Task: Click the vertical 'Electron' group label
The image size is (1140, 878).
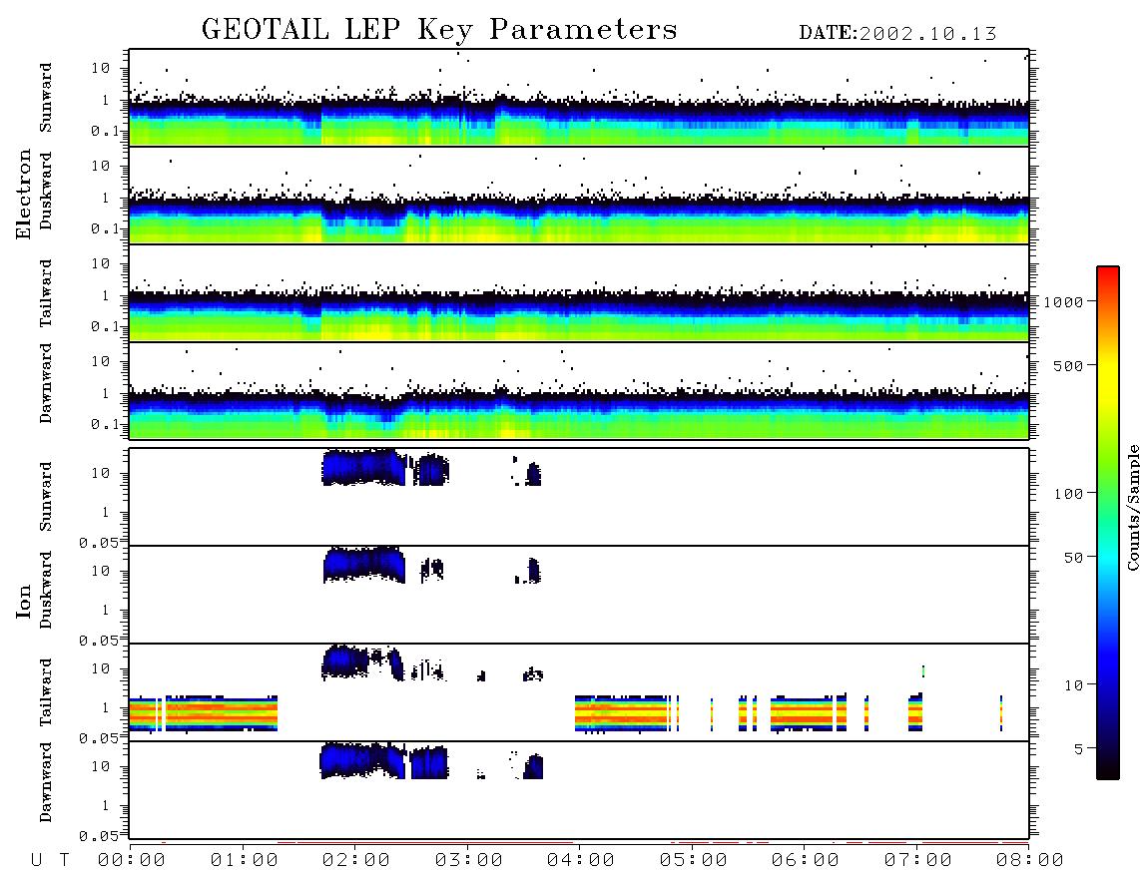Action: (24, 195)
